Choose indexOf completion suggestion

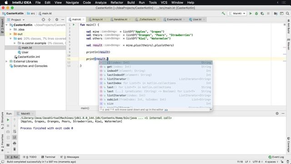pyautogui.click(x=156, y=71)
